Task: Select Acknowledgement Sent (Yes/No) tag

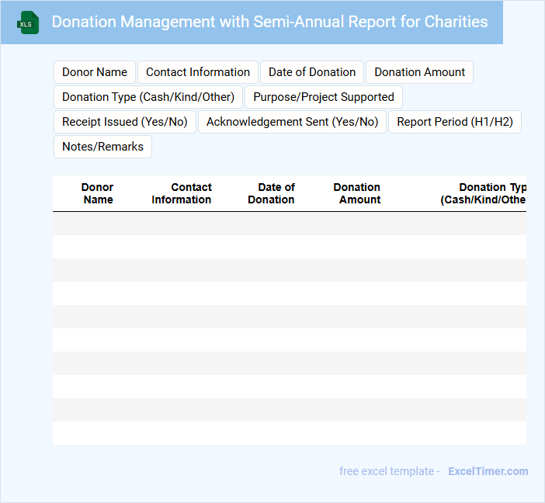Action: pyautogui.click(x=293, y=122)
